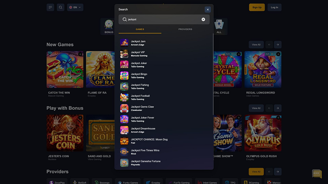Viewport: 328px width, 184px height.
Task: Go to previous Play with Bonus slide
Action: coord(269,108)
